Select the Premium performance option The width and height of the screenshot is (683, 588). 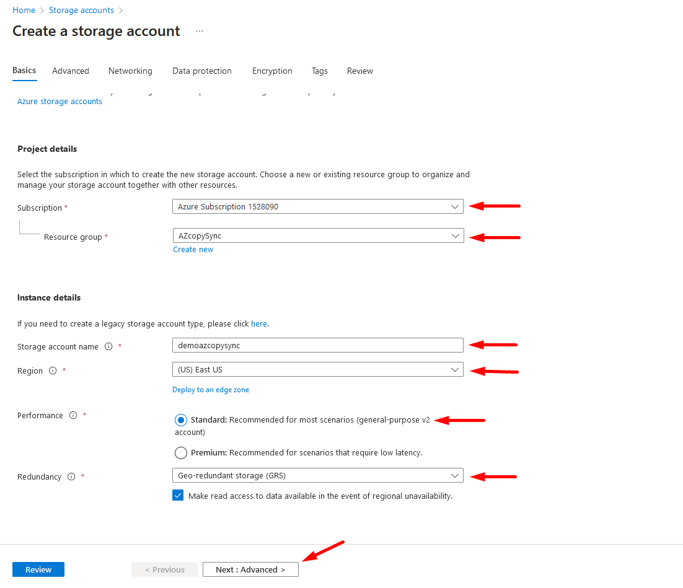point(180,453)
